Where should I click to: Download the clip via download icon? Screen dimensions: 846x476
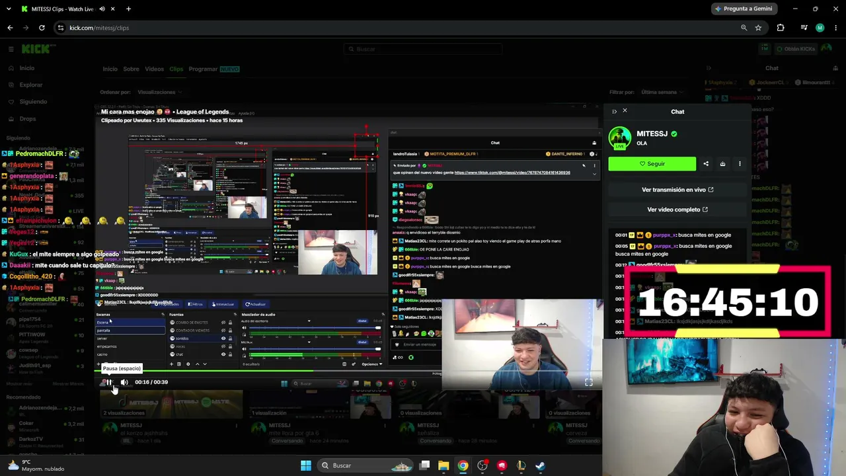pyautogui.click(x=722, y=164)
